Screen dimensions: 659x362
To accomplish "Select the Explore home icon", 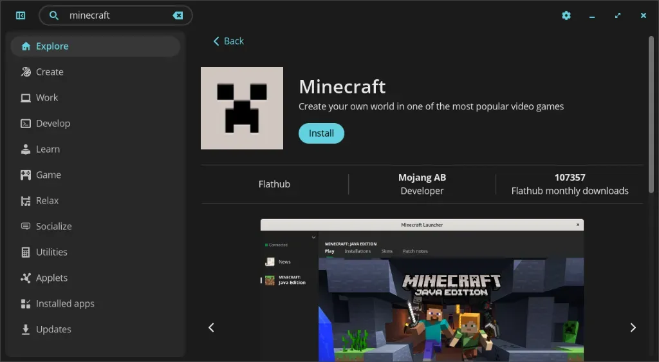I will point(26,46).
